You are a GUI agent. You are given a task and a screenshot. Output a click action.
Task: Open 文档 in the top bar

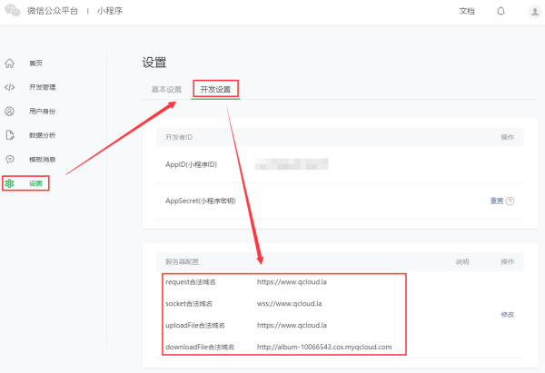pos(467,11)
